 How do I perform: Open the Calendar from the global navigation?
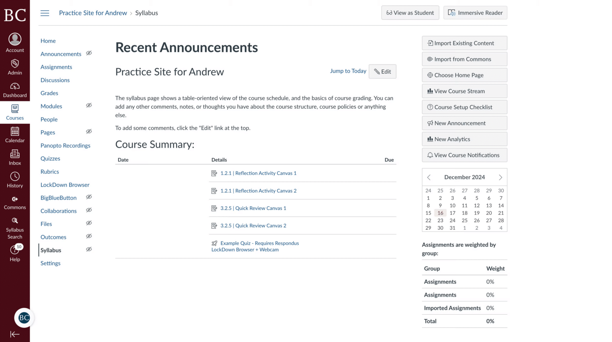(x=15, y=135)
